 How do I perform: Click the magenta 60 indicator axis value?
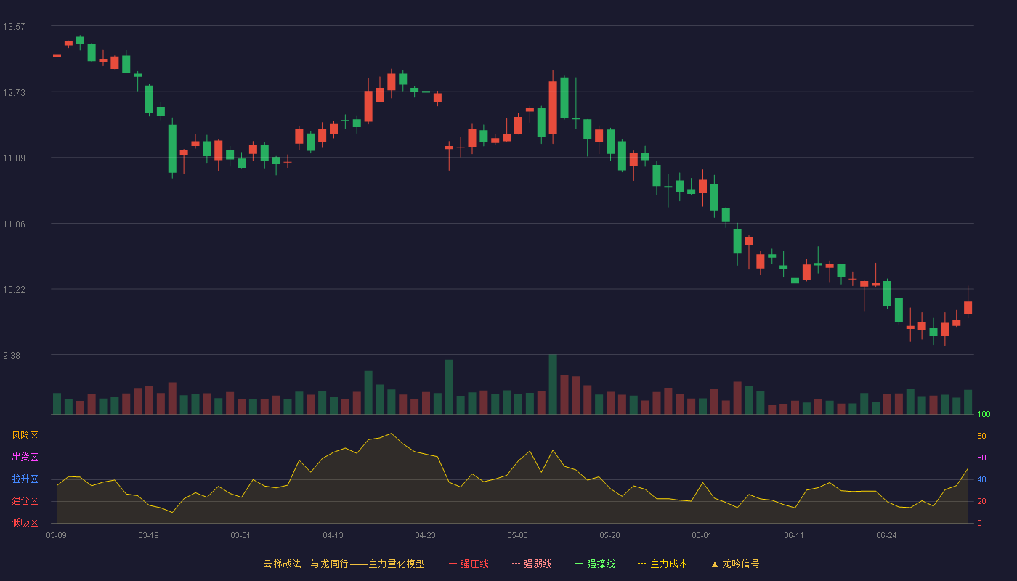[x=981, y=458]
